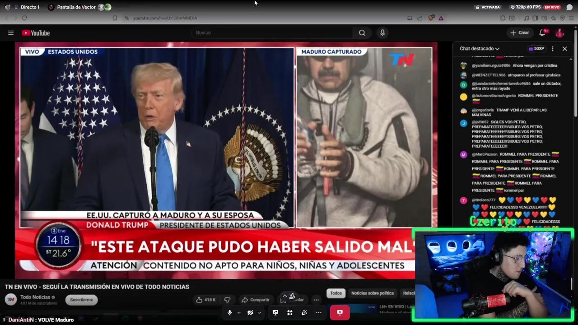
Task: Stop watching stream red button
Action: 340,312
